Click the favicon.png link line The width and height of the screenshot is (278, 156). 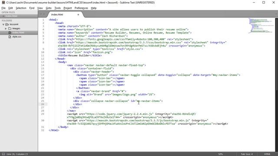tap(85, 52)
